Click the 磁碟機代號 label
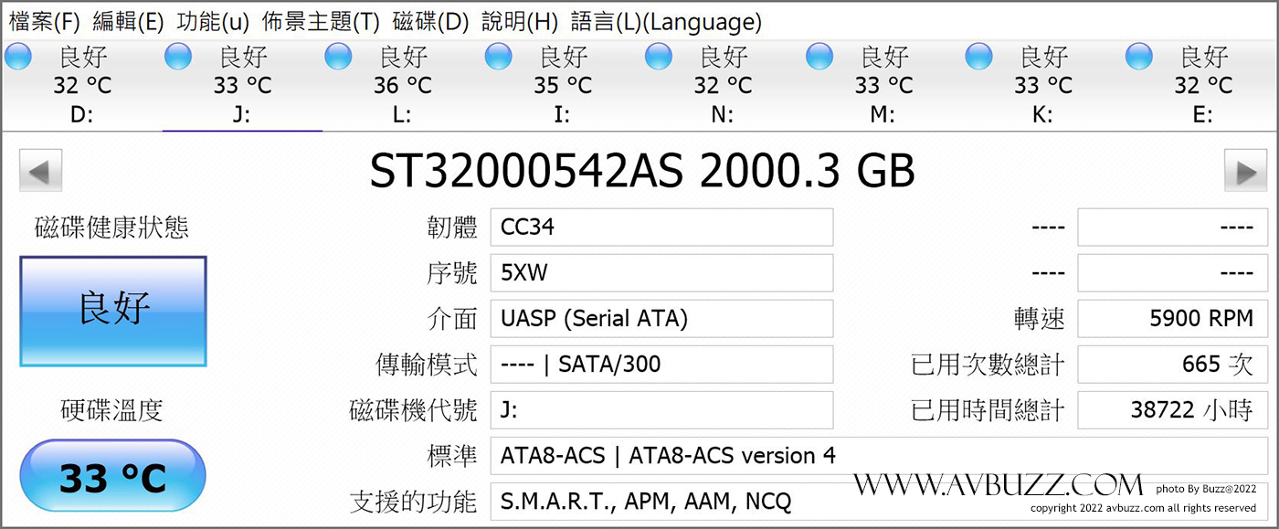 point(414,410)
